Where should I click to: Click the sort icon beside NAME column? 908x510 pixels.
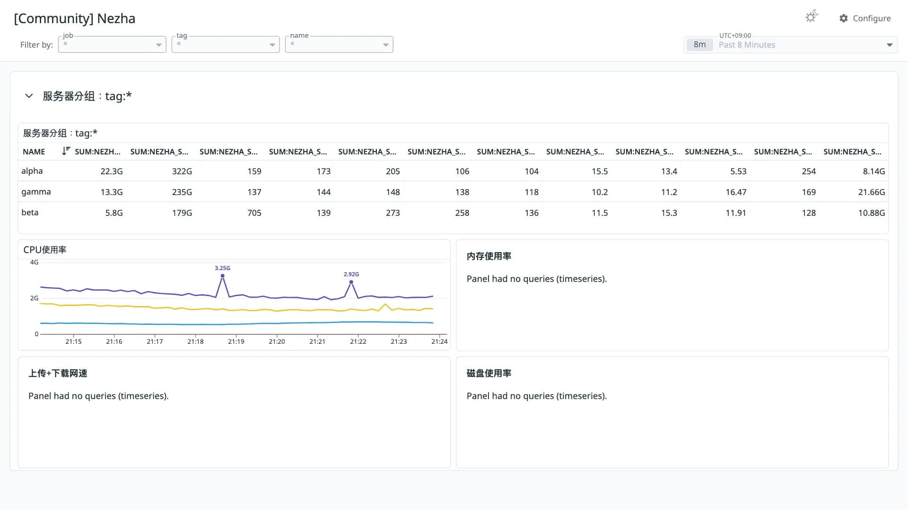66,151
